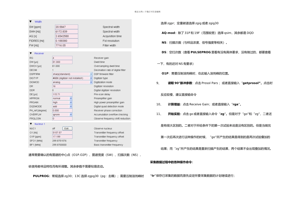Viewport: 295px width, 208px height.
Task: Click the PULPROG bold label
Action: click(x=41, y=176)
